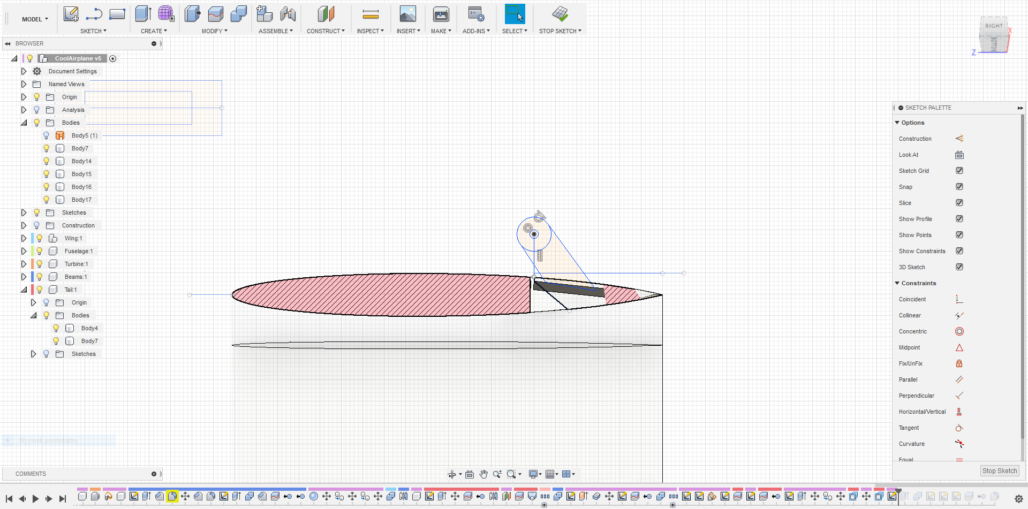The width and height of the screenshot is (1028, 509).
Task: Select the Joint tool icon
Action: click(x=288, y=14)
